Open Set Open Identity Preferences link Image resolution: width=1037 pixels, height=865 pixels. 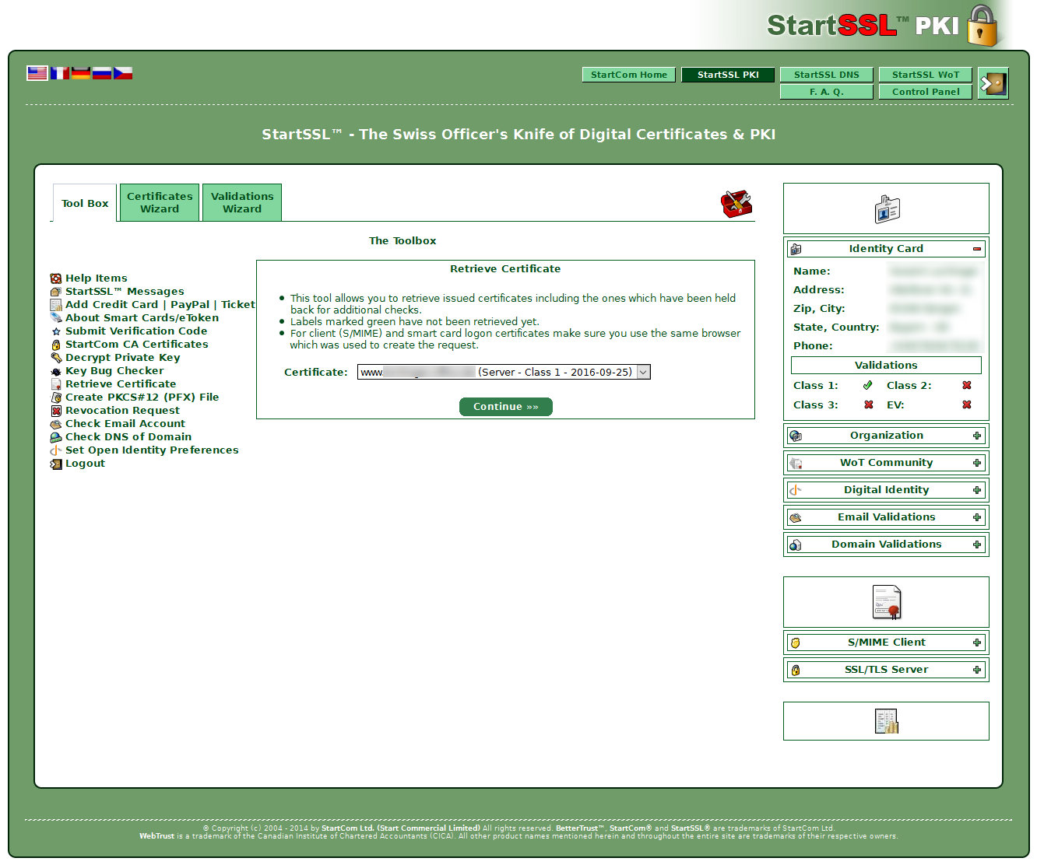pos(152,450)
